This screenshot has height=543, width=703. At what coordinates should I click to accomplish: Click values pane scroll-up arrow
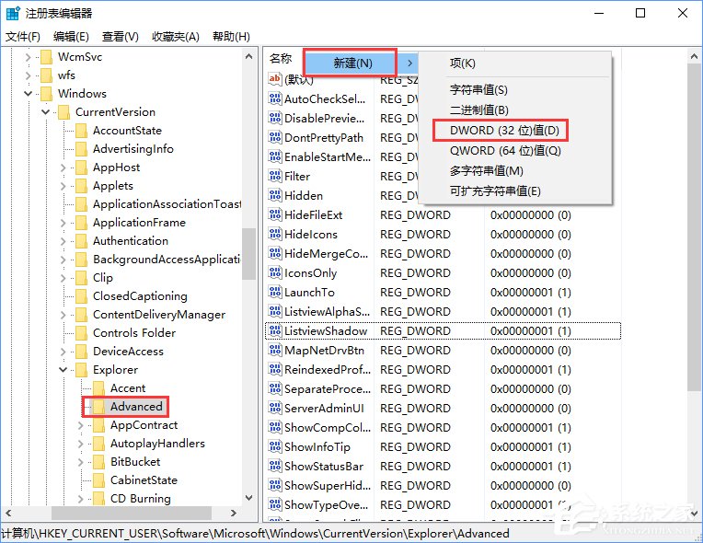[x=694, y=56]
